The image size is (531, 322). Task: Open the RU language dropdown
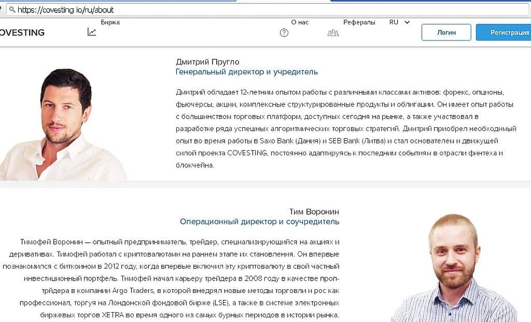[x=400, y=22]
